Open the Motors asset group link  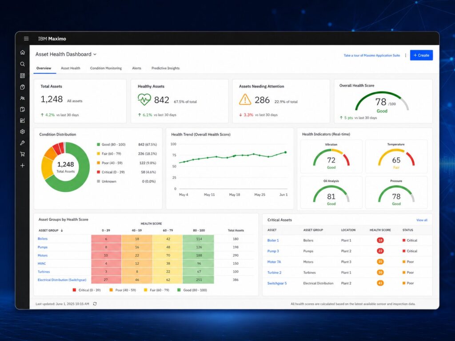43,255
